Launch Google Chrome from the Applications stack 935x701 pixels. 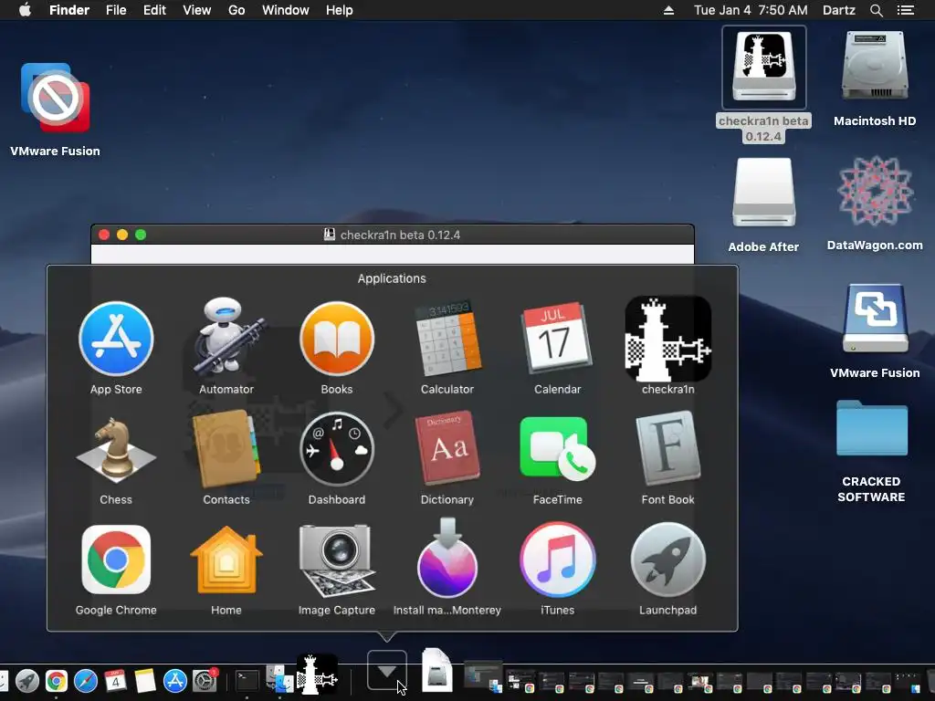[116, 560]
